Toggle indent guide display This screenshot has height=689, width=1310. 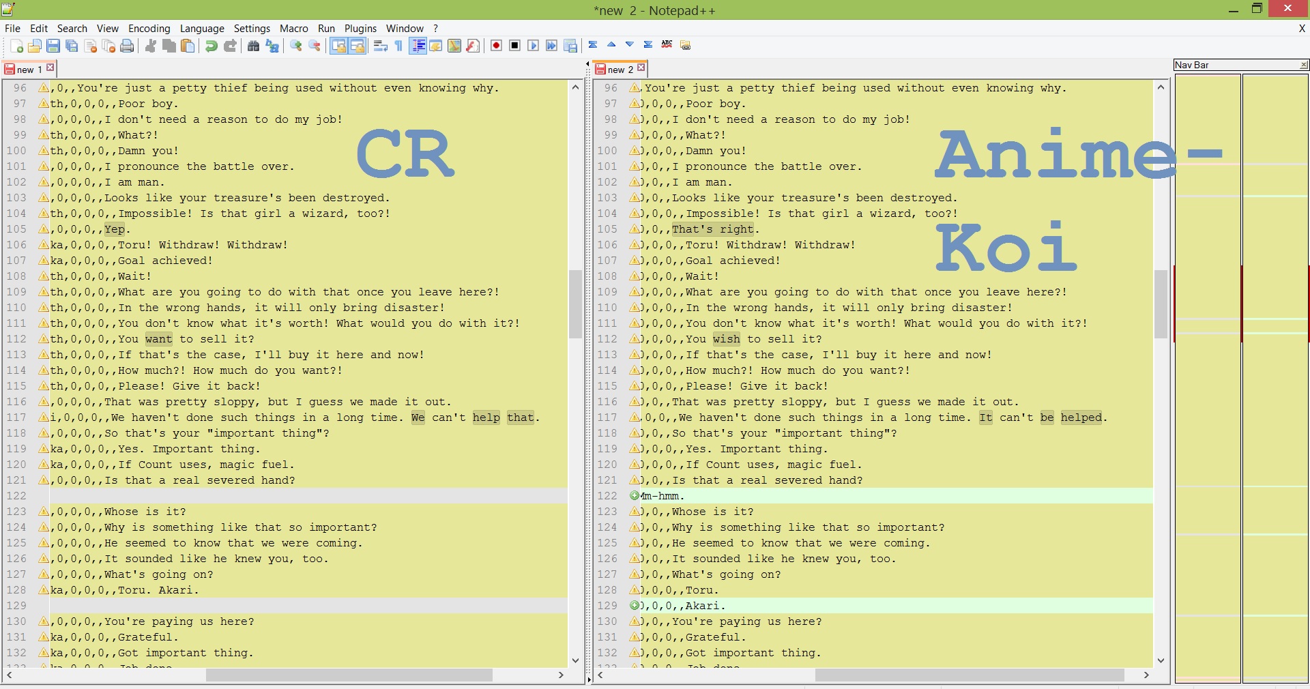point(418,46)
